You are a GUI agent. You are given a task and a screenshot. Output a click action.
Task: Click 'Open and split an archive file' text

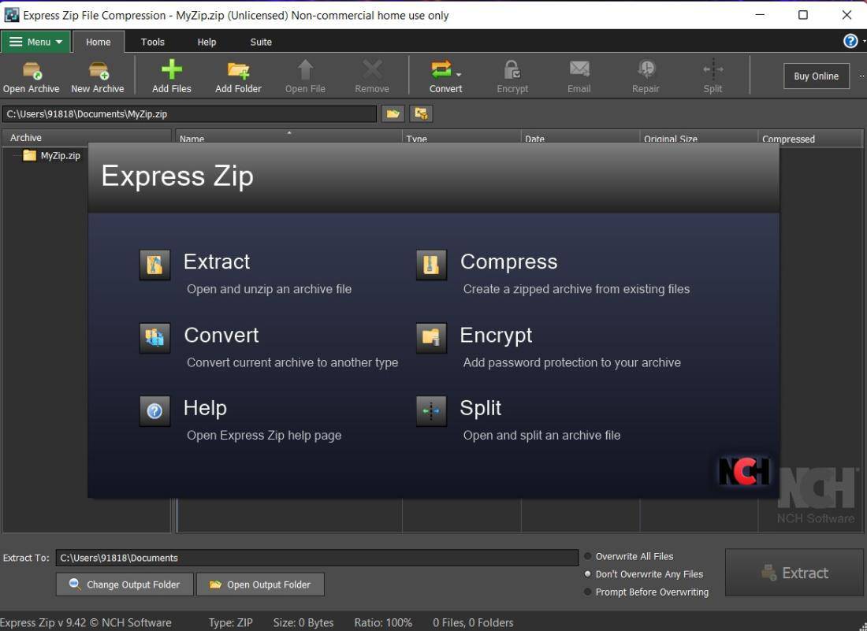(542, 436)
